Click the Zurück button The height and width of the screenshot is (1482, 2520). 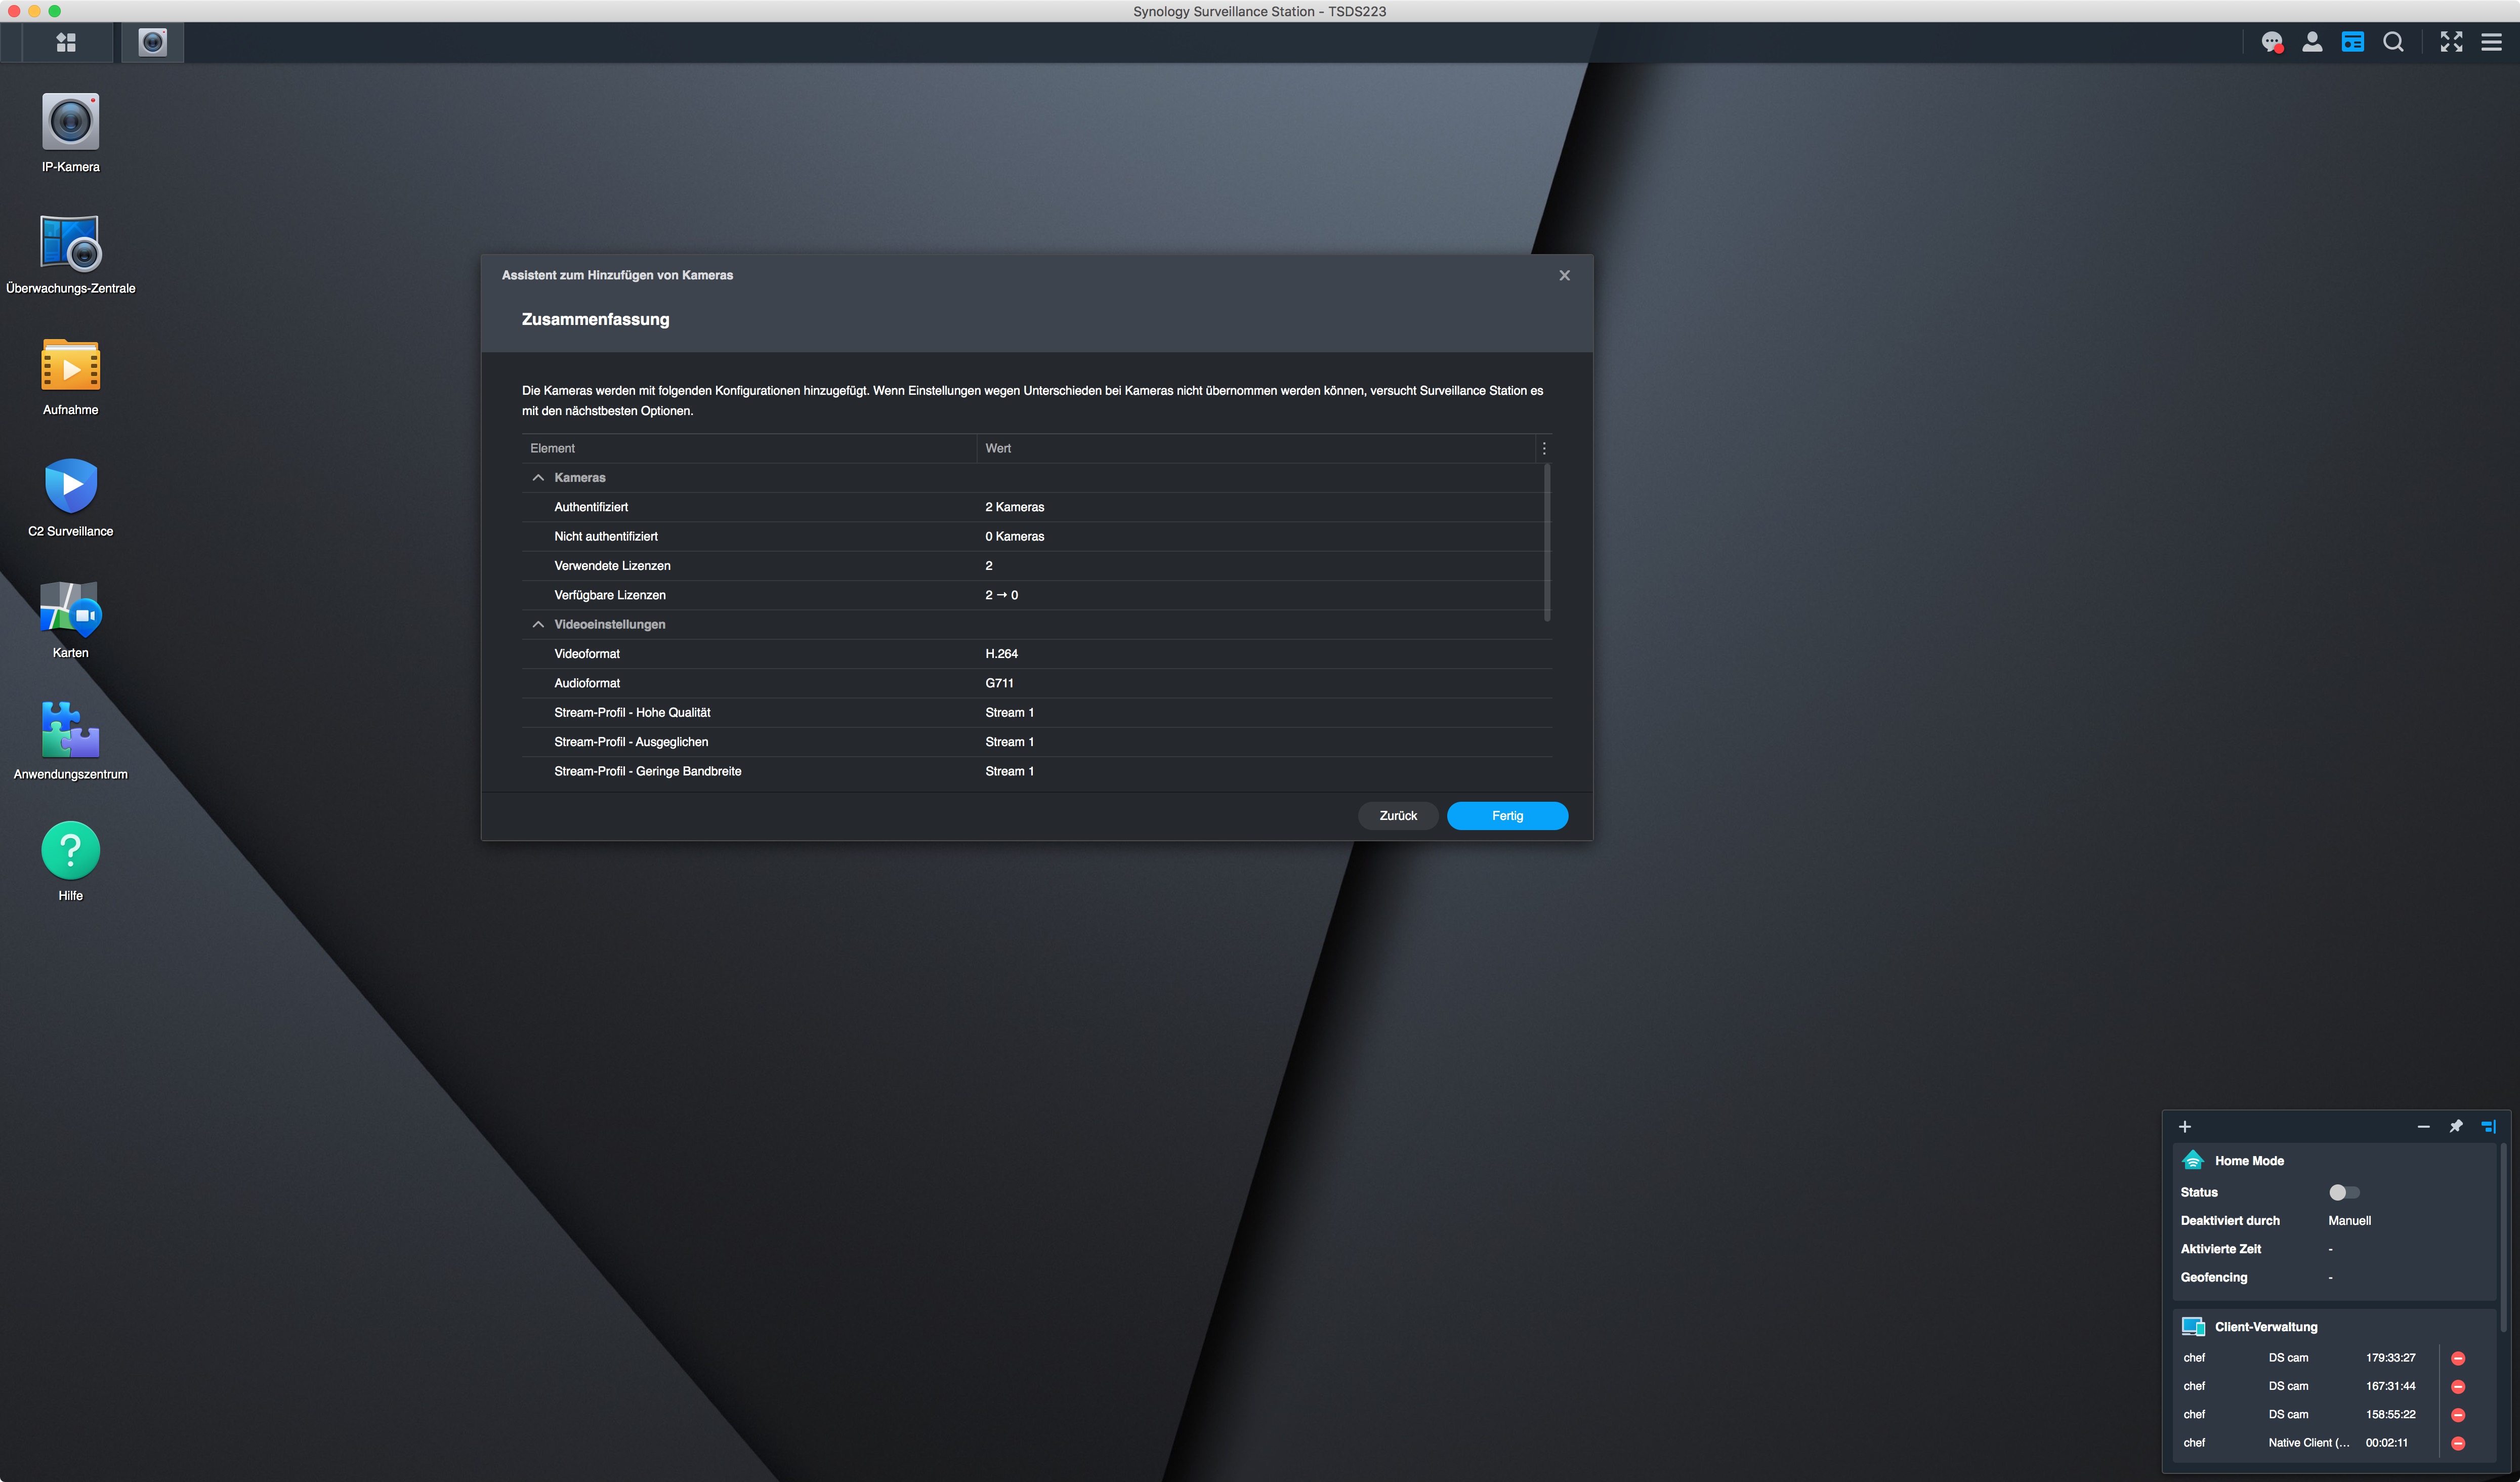(x=1398, y=816)
